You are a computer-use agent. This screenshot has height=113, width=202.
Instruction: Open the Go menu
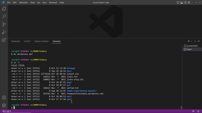pyautogui.click(x=39, y=3)
